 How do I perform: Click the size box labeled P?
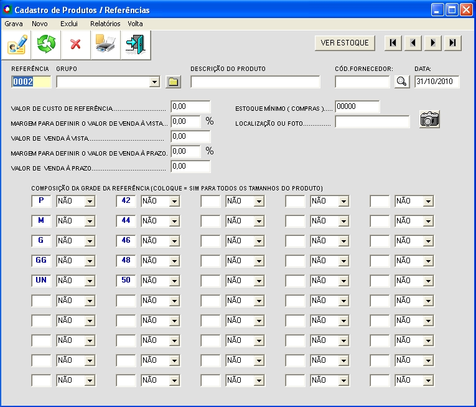[41, 201]
